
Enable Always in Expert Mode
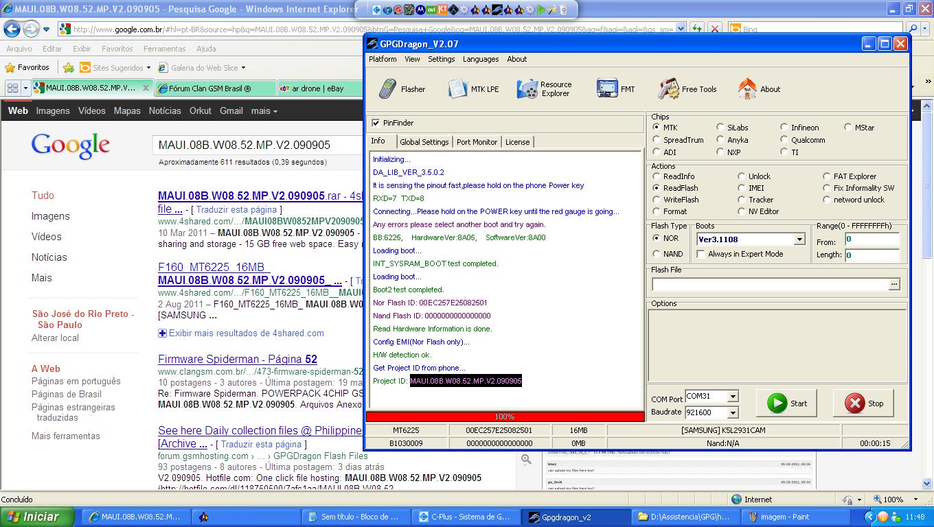pos(700,254)
